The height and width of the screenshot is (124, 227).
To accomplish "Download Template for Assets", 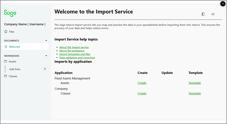I will tap(195, 83).
